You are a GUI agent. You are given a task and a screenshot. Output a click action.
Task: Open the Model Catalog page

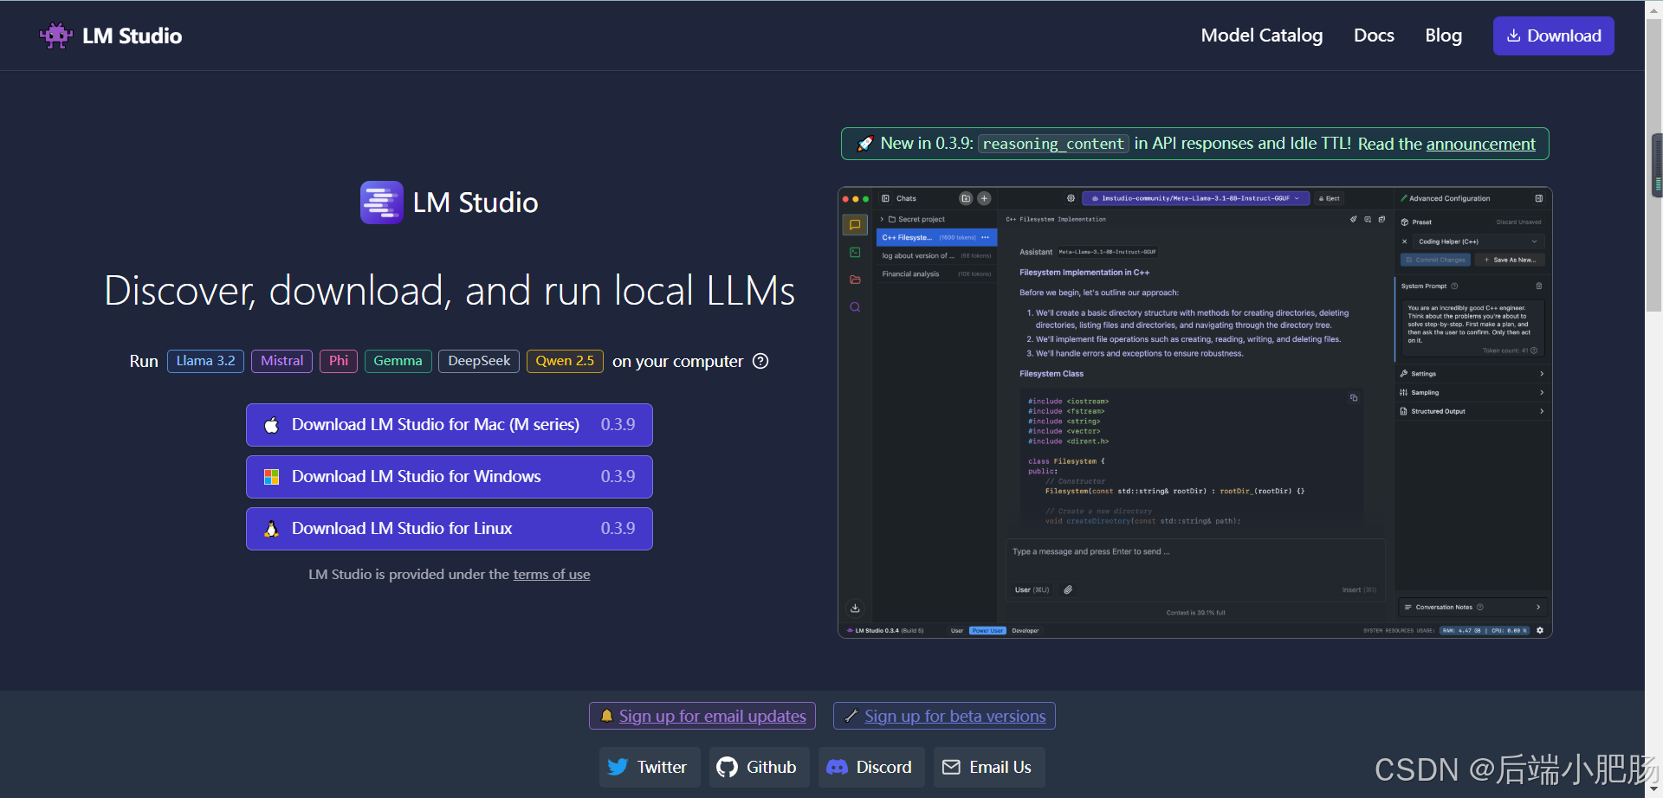(1261, 35)
